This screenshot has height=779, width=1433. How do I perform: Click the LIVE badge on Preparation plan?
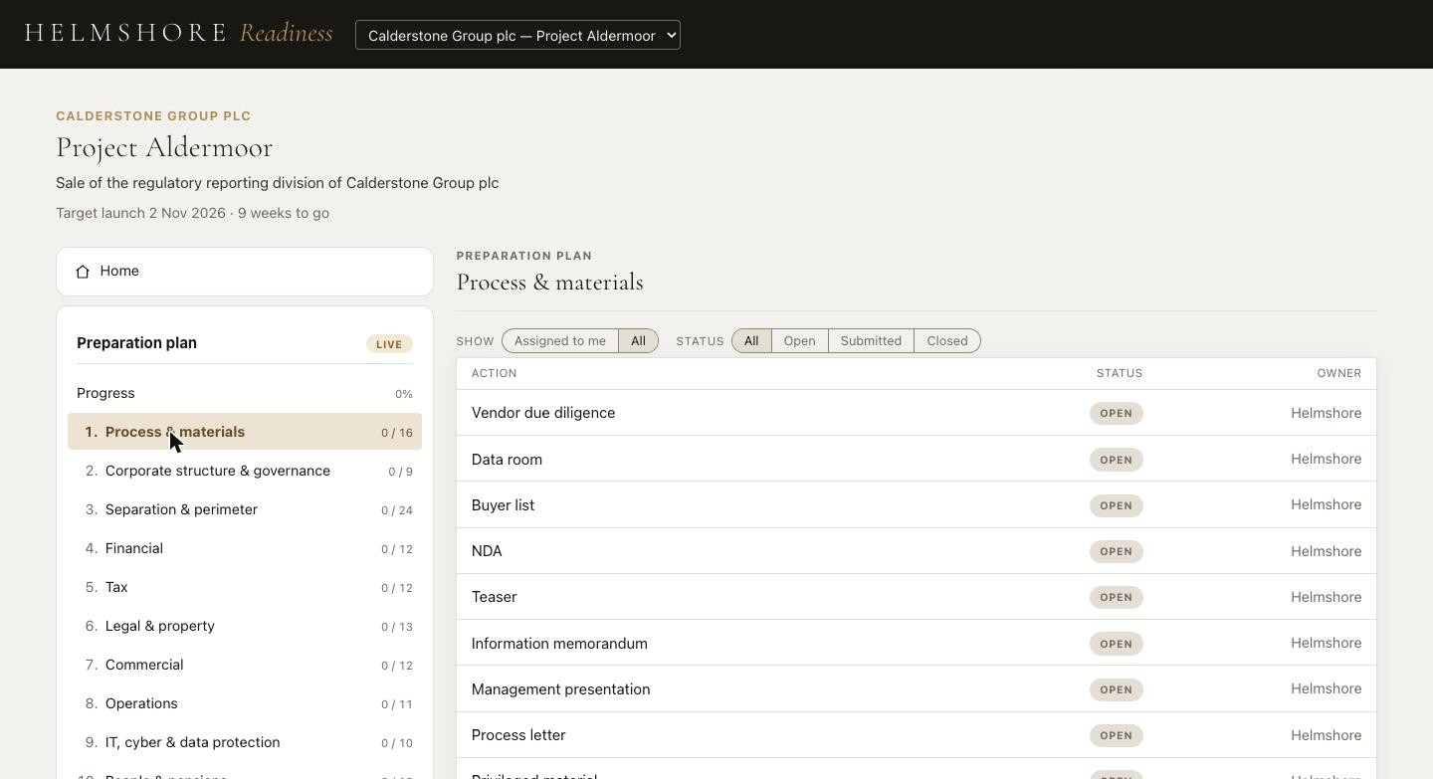pos(389,344)
